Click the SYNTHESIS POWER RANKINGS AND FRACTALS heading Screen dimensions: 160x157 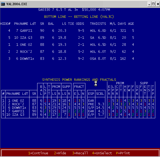click(x=79, y=79)
